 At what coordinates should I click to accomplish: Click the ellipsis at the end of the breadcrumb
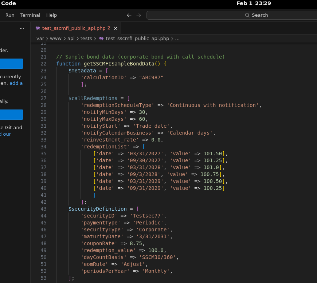tap(177, 38)
